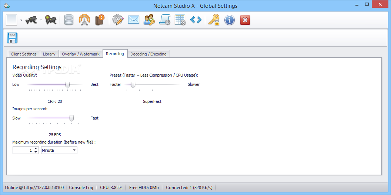Click the red X exit icon
The width and height of the screenshot is (391, 195).
[245, 20]
